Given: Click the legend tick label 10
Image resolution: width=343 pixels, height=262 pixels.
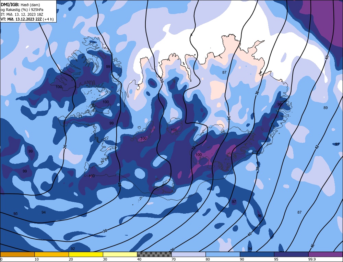Looking at the screenshot, I should (x=37, y=259).
